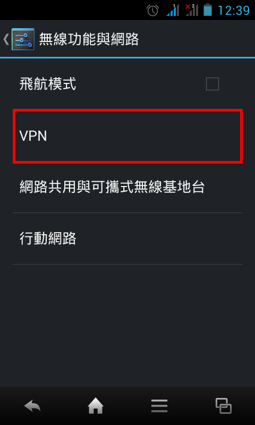Tap the 12:39 clock in status bar

[234, 10]
